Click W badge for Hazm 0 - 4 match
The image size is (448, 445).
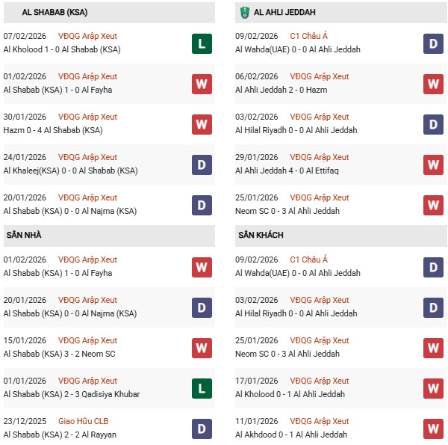click(x=201, y=124)
